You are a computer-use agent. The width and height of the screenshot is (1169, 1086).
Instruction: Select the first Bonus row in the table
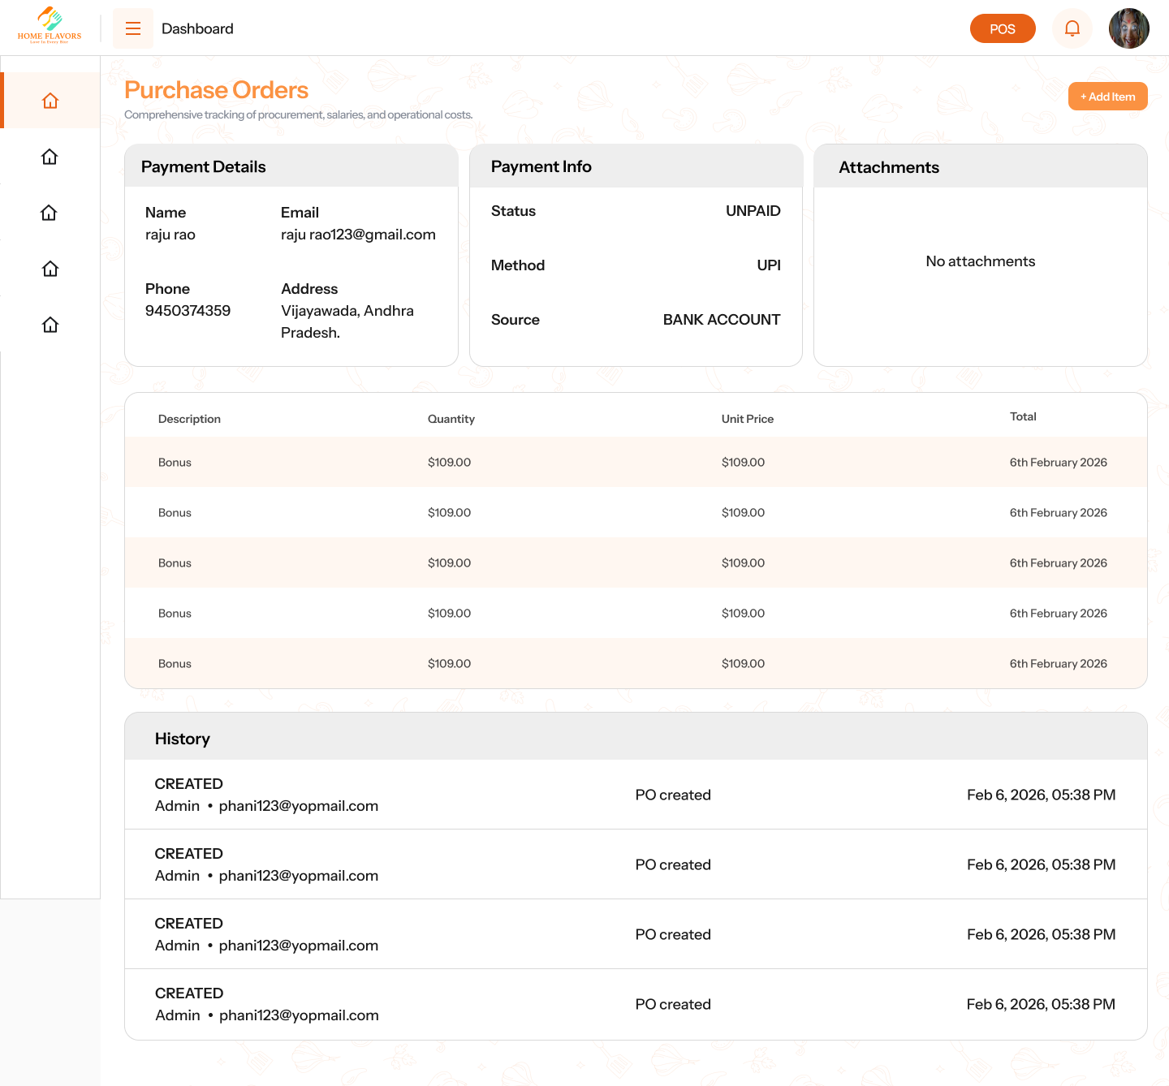coord(175,463)
